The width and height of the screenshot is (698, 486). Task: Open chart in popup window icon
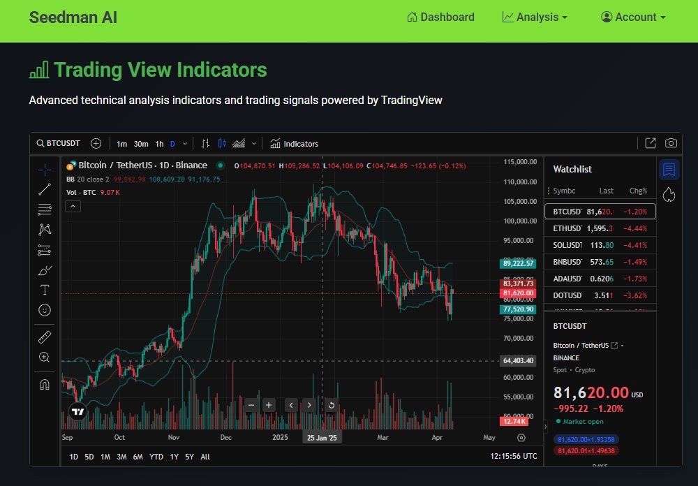(651, 143)
